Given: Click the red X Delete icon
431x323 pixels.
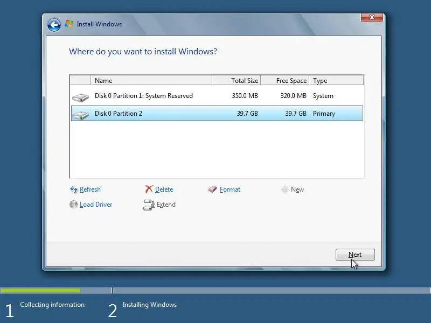Looking at the screenshot, I should [149, 189].
